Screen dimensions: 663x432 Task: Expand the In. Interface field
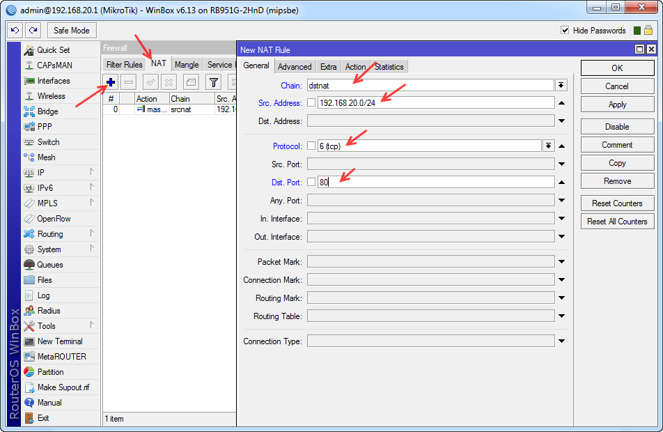[x=561, y=219]
